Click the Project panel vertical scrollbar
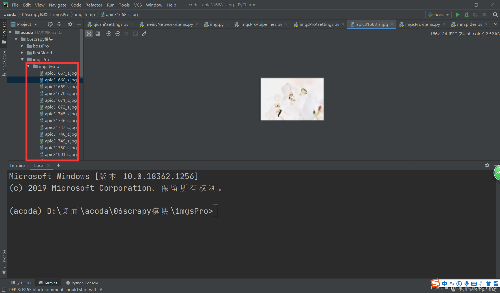 pyautogui.click(x=82, y=54)
